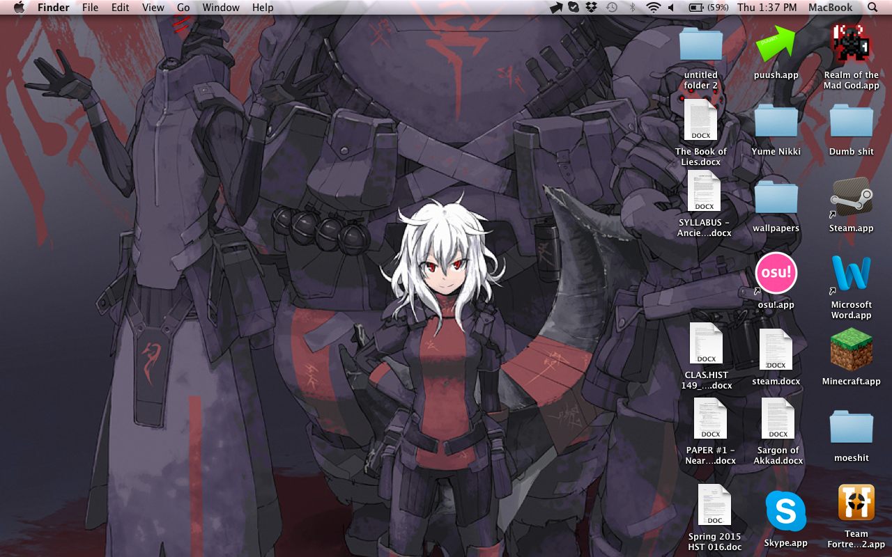Launch Microsoft Word.app from desktop
The image size is (892, 557).
[851, 274]
